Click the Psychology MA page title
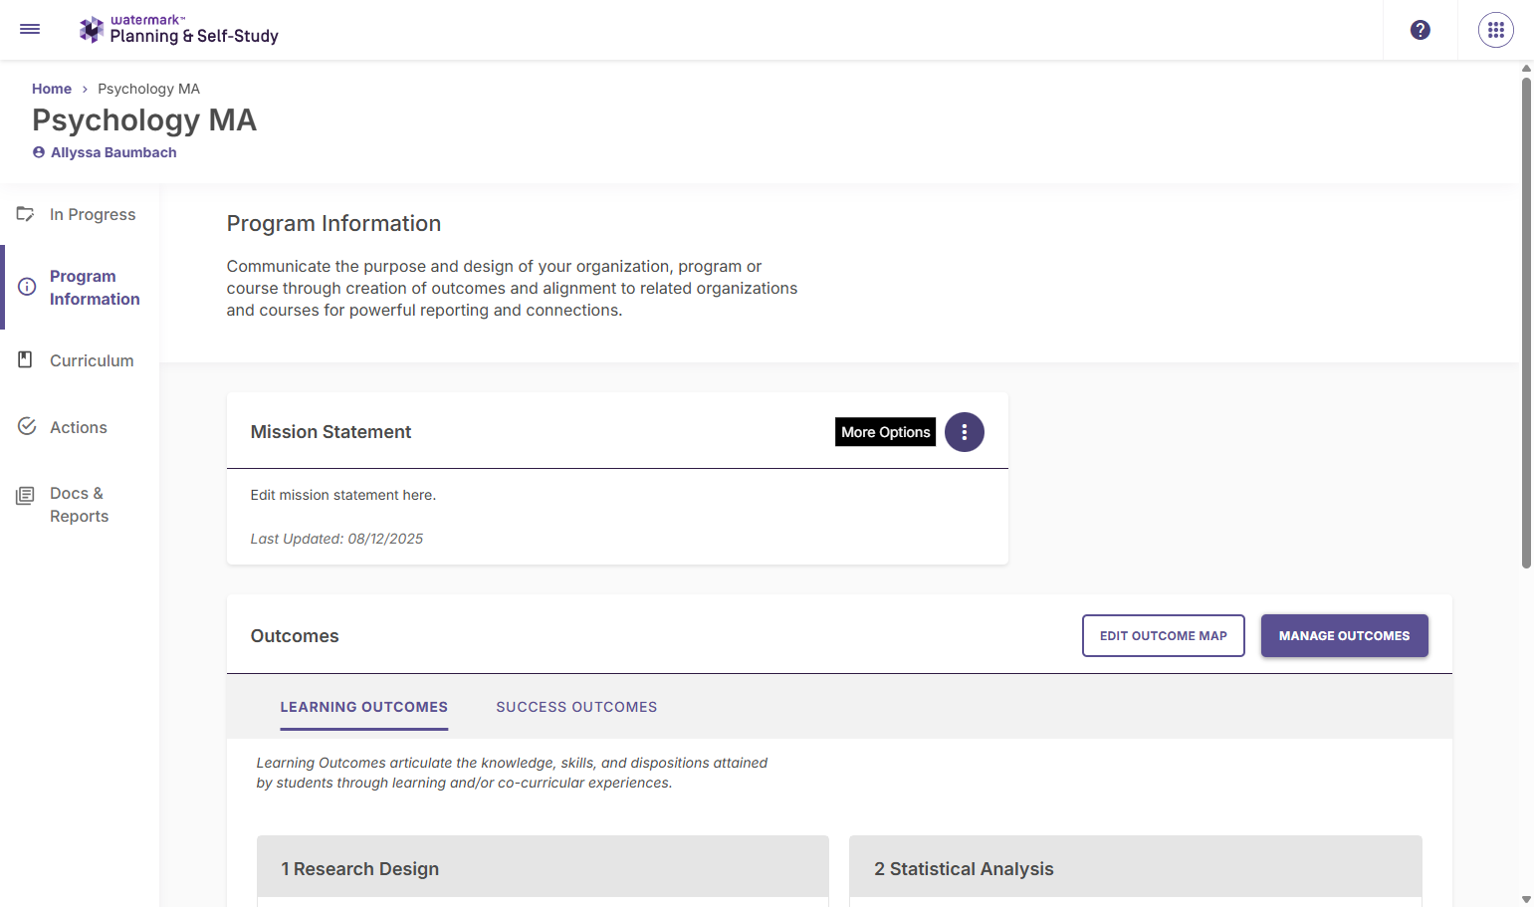1534x907 pixels. point(144,120)
